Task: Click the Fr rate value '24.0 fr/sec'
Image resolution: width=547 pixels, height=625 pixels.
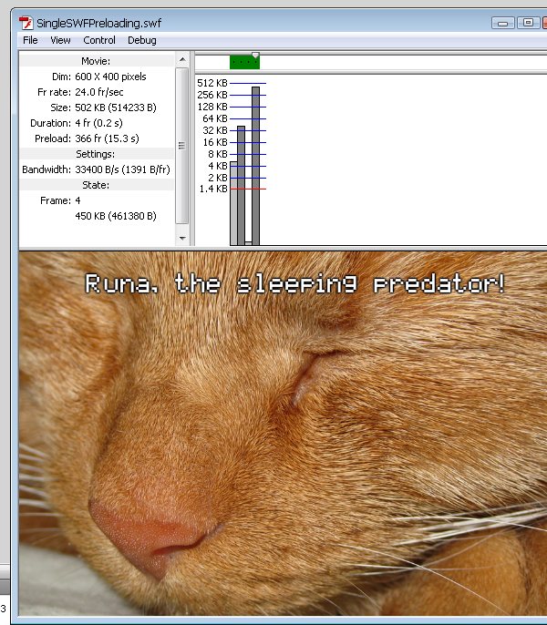Action: tap(99, 92)
